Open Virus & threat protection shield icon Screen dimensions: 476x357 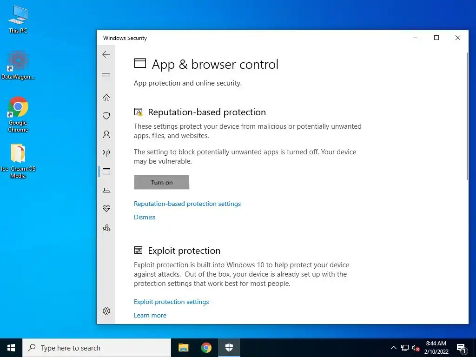point(106,116)
